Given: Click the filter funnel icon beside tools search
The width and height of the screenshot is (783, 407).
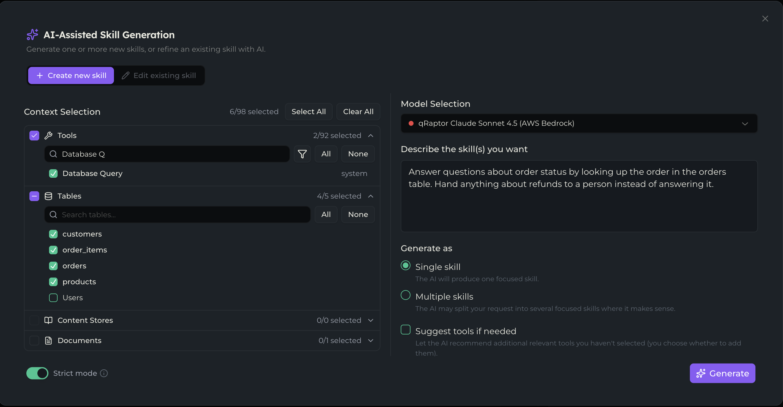Looking at the screenshot, I should point(302,154).
